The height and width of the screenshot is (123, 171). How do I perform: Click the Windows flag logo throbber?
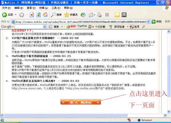pos(167,8)
